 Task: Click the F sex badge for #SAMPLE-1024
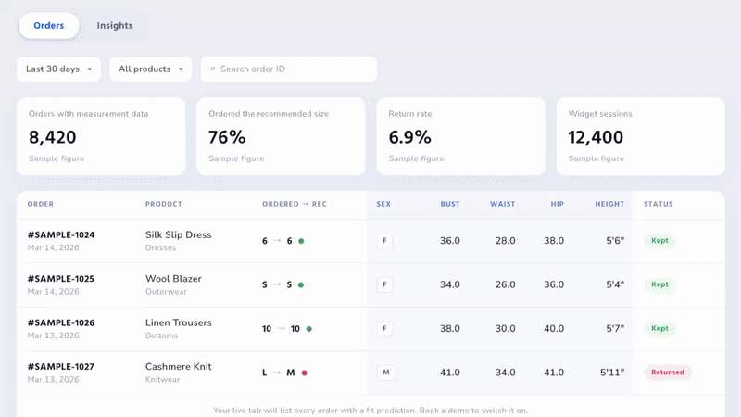click(x=384, y=241)
